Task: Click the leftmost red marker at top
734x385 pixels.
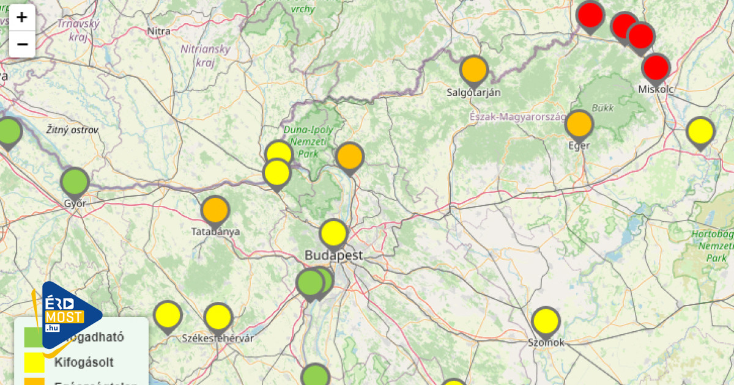Action: [x=590, y=15]
